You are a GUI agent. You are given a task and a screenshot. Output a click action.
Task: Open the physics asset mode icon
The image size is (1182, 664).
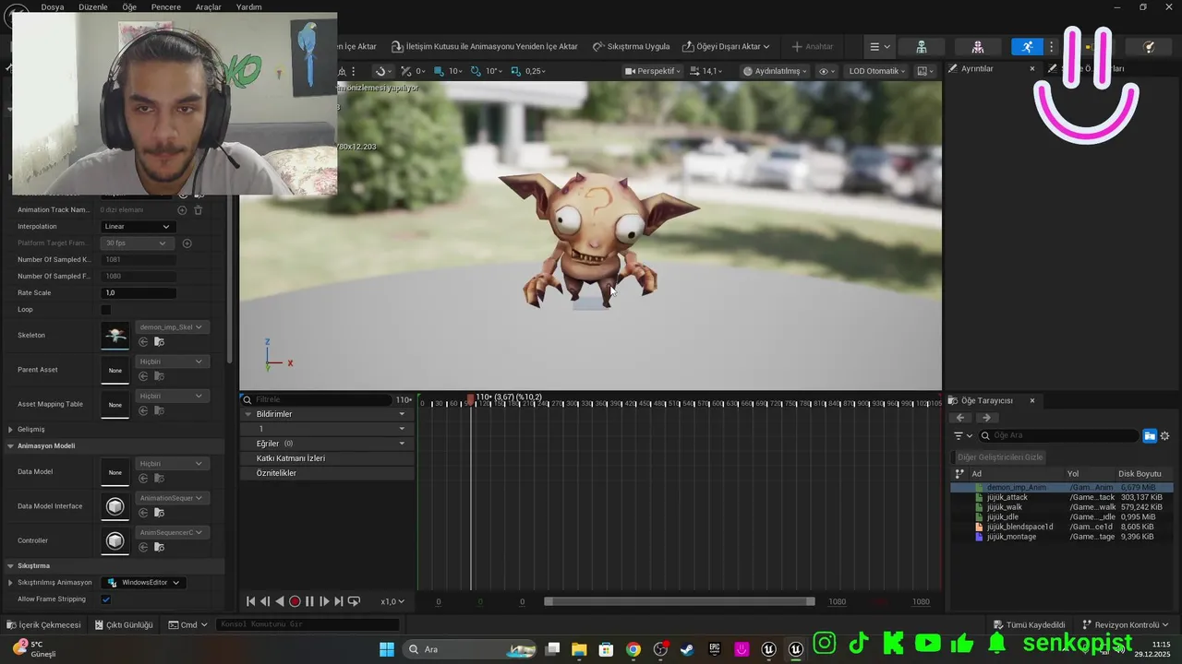pos(1149,46)
